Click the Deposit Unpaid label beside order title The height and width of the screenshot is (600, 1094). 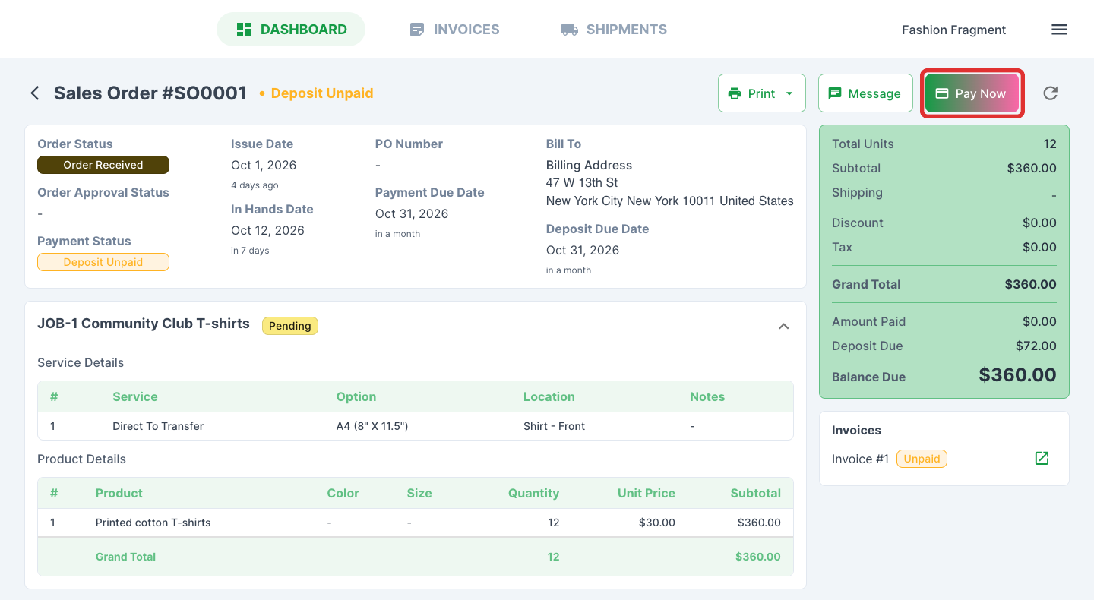(322, 93)
